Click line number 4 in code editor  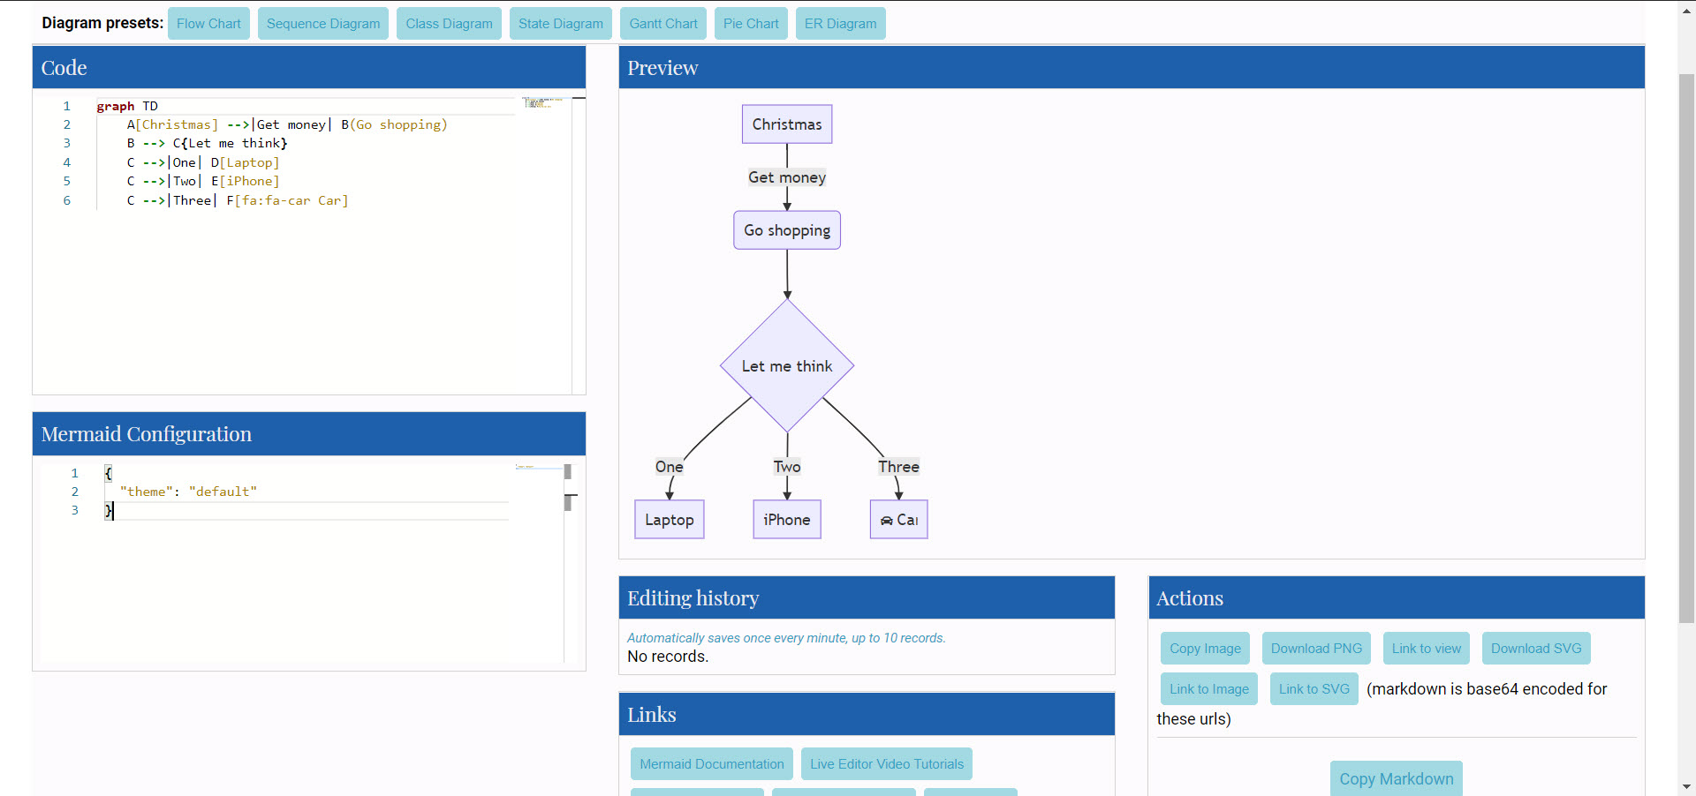pos(66,162)
